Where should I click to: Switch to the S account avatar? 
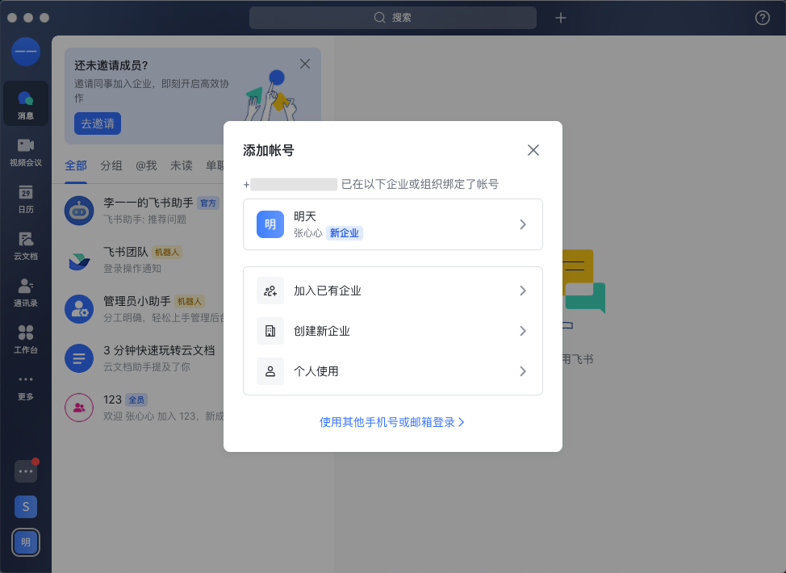pyautogui.click(x=26, y=507)
